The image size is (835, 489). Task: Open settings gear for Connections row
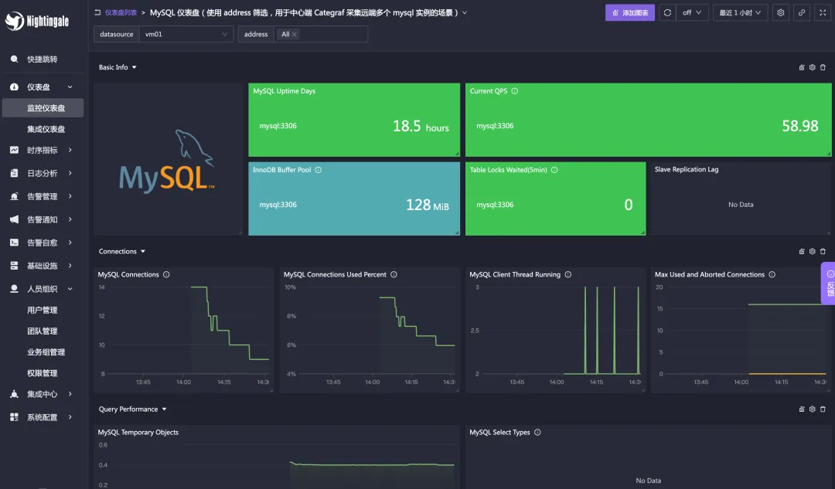812,251
